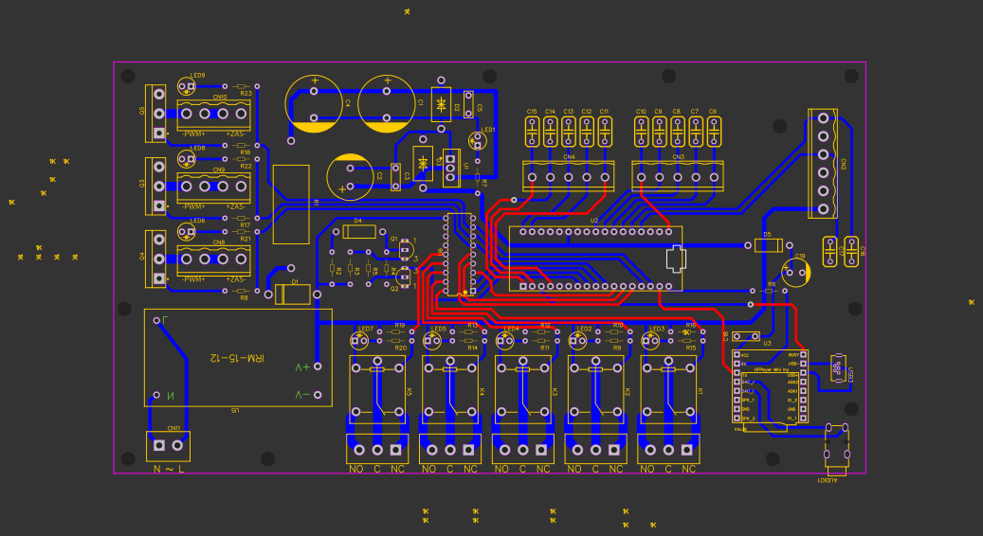Select resistor R8

[242, 291]
